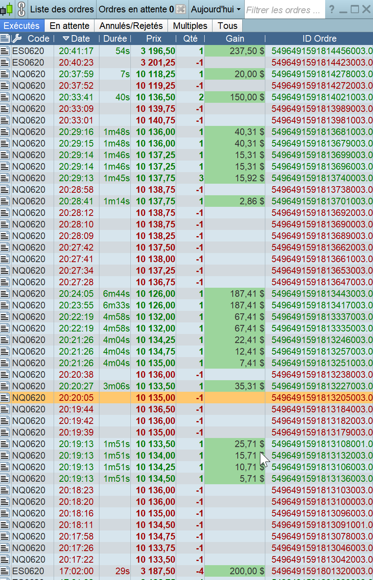Open details icon for order ending 13701003.0
The width and height of the screenshot is (373, 580).
coord(5,201)
